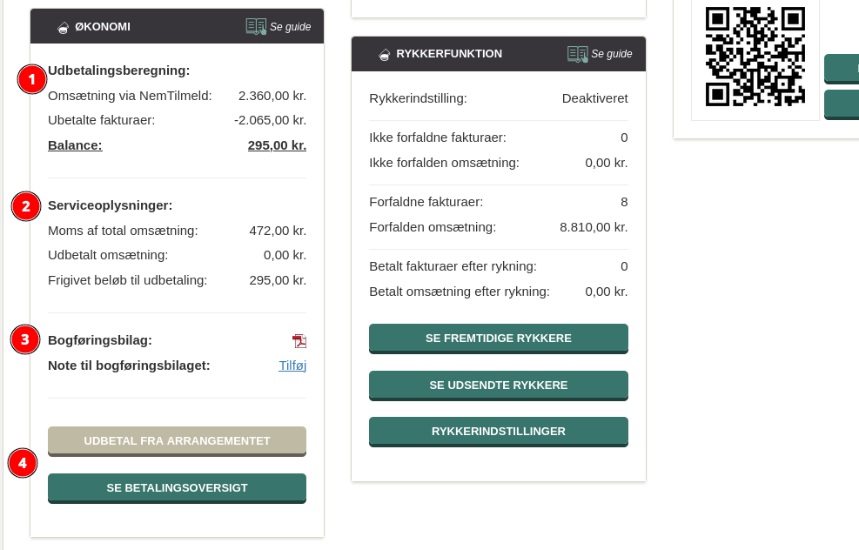Click the Rykkerfunktion panel title icon
The width and height of the screenshot is (859, 550).
click(384, 54)
